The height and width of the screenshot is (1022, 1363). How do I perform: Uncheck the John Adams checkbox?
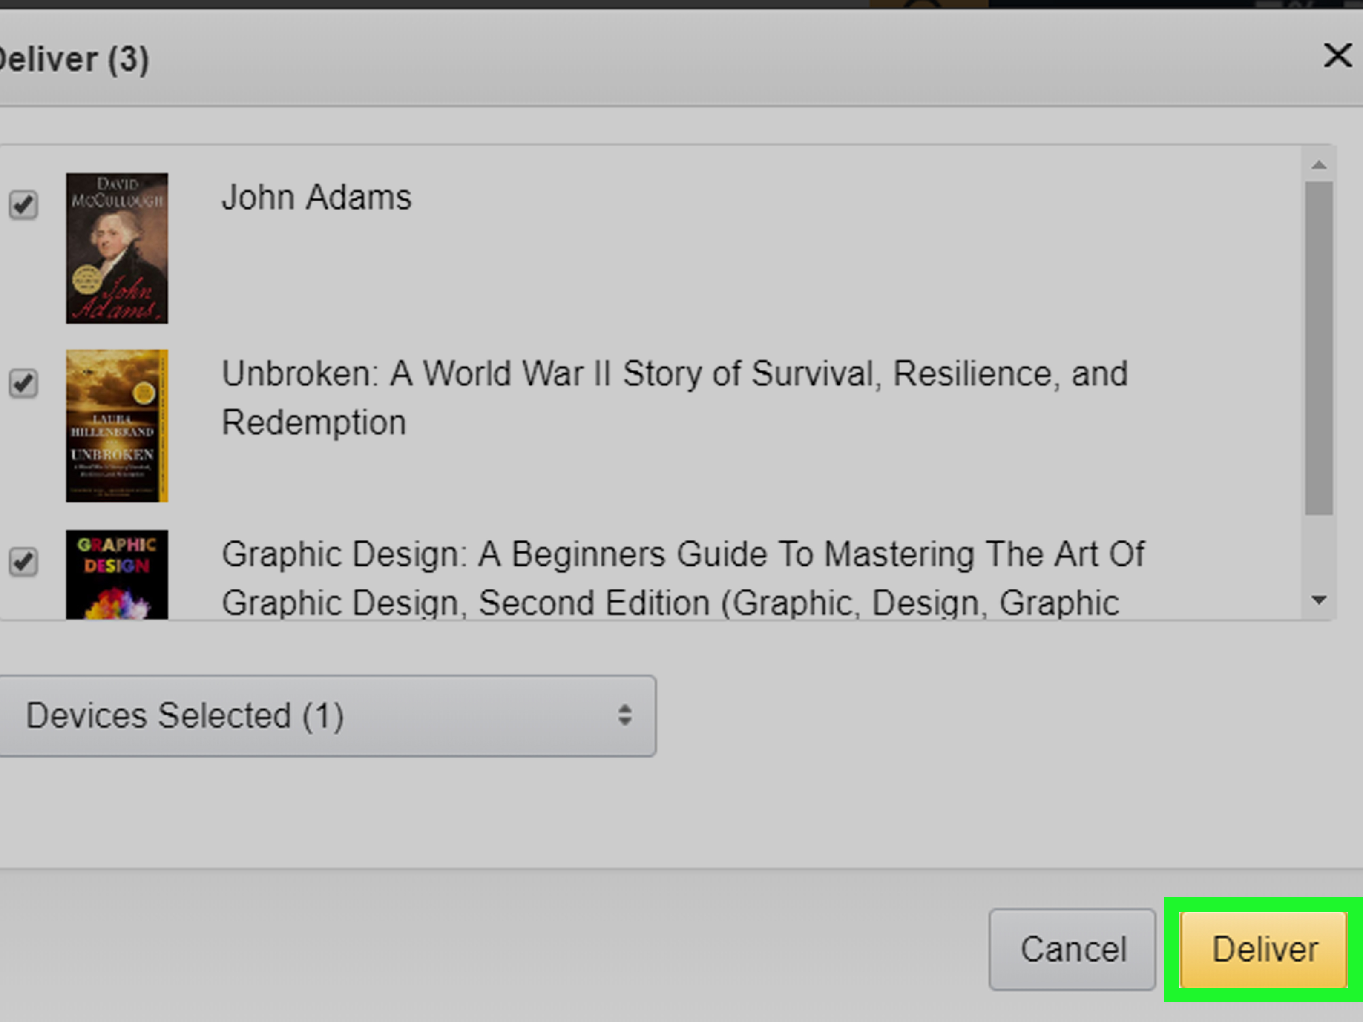coord(23,204)
